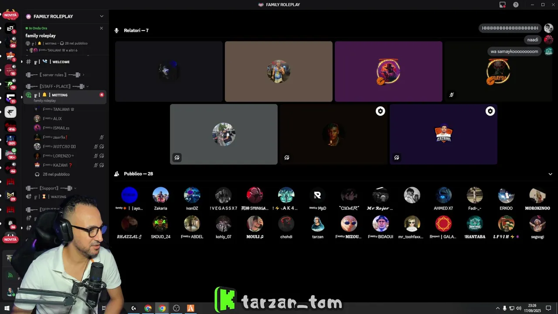The width and height of the screenshot is (558, 314).
Task: Open server icon with badge 79
Action: click(x=11, y=85)
